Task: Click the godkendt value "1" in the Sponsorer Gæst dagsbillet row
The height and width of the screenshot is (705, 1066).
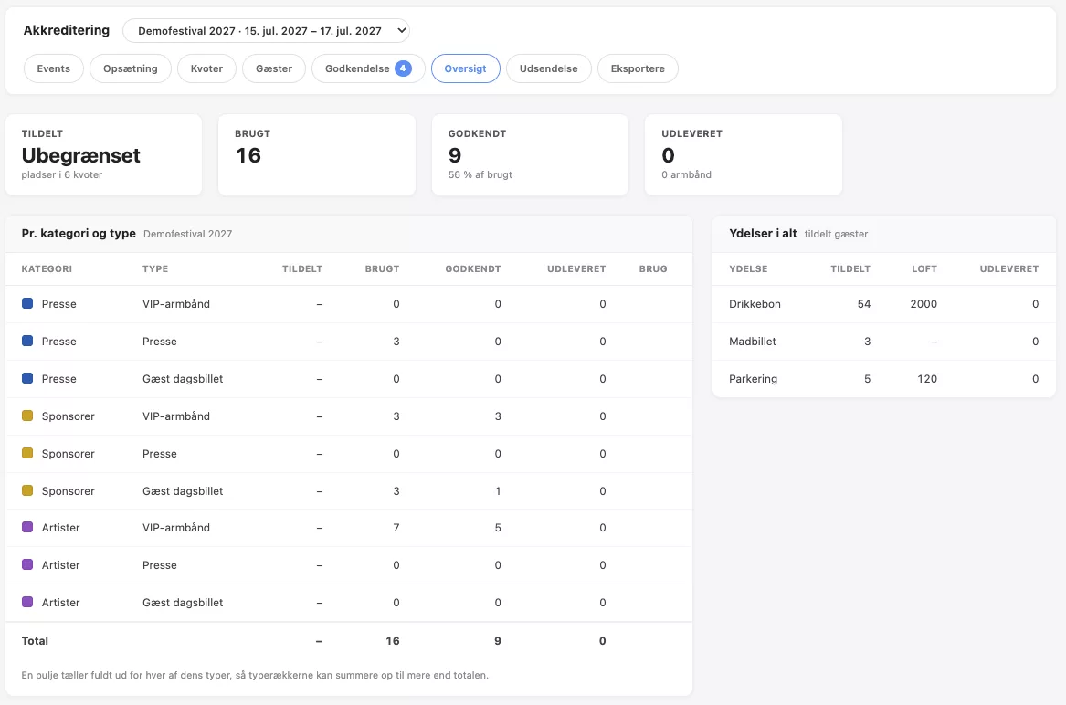Action: click(x=498, y=490)
